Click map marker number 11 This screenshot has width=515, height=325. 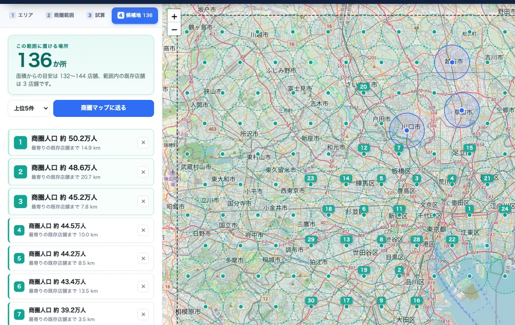(399, 209)
